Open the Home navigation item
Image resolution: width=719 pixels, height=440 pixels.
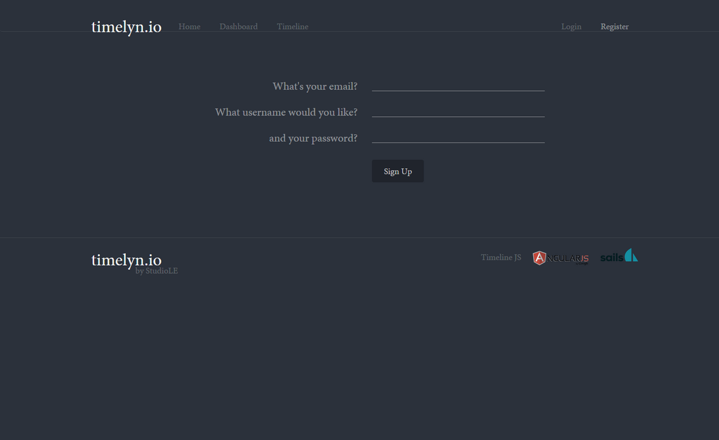coord(189,26)
